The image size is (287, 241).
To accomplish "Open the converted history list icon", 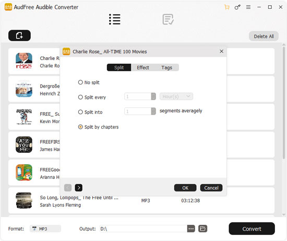I will tap(168, 19).
